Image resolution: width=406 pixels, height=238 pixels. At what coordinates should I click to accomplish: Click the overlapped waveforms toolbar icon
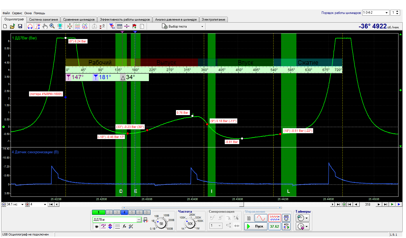click(x=70, y=26)
